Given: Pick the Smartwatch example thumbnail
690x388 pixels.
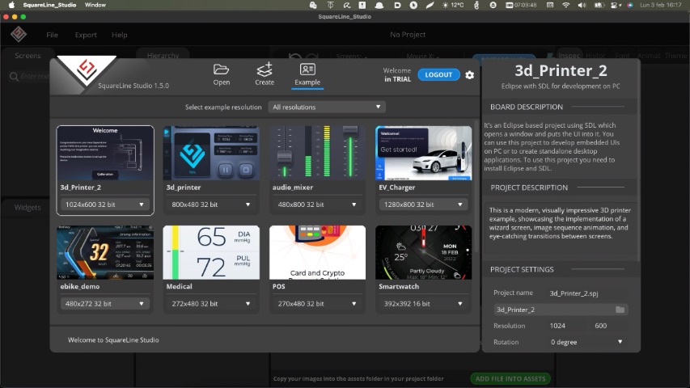Looking at the screenshot, I should click(423, 252).
